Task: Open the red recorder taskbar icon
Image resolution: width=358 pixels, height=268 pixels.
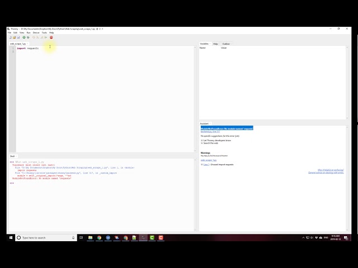Action: [x=161, y=238]
